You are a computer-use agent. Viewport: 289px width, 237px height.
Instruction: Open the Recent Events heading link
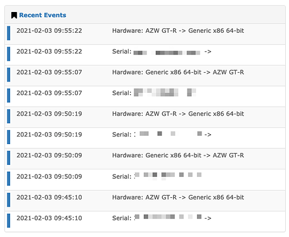42,15
